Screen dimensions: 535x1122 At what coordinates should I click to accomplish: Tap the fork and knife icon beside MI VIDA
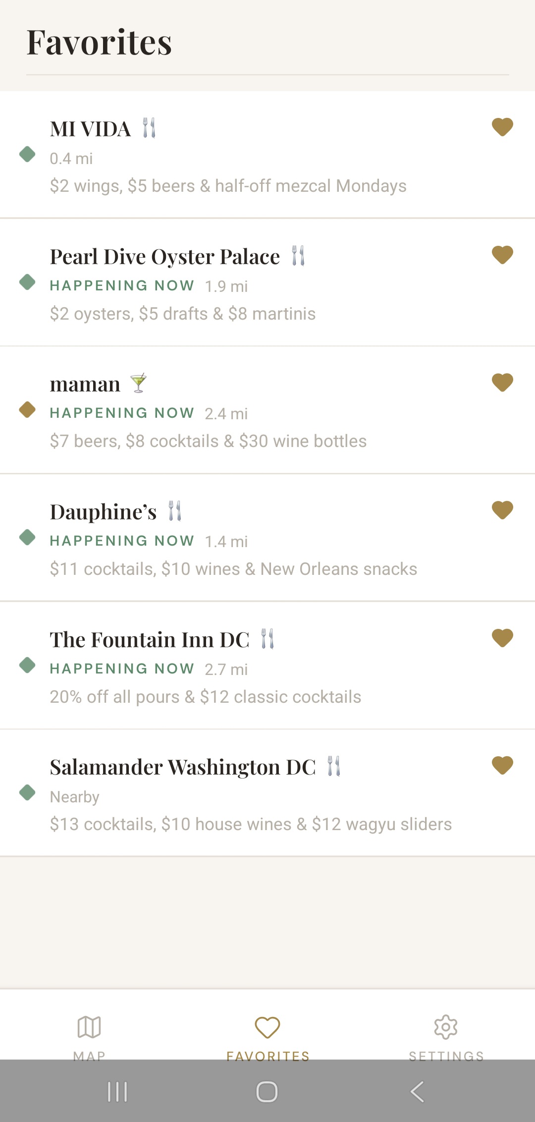149,128
